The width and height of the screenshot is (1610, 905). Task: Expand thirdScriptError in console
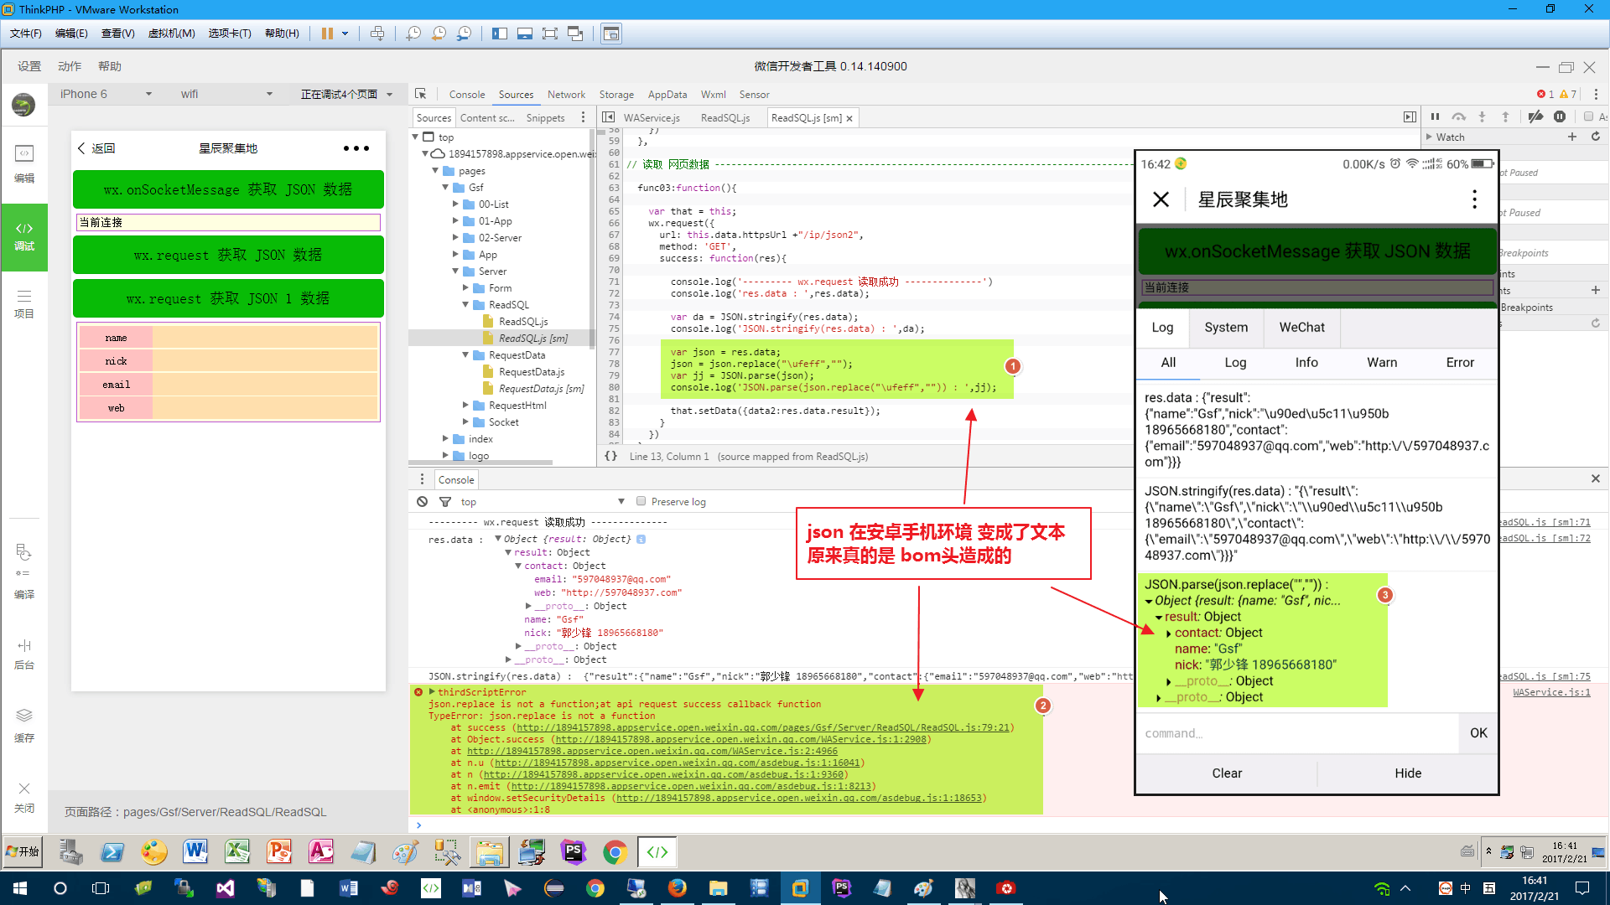[432, 691]
